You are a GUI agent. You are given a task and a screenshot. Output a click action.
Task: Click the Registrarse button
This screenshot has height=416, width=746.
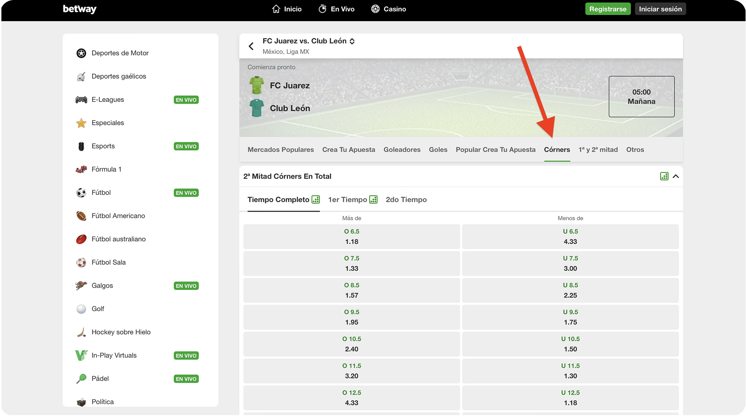[x=608, y=9]
